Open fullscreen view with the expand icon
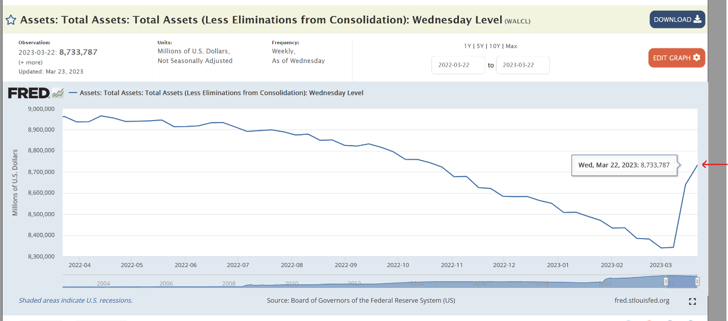 [x=692, y=302]
